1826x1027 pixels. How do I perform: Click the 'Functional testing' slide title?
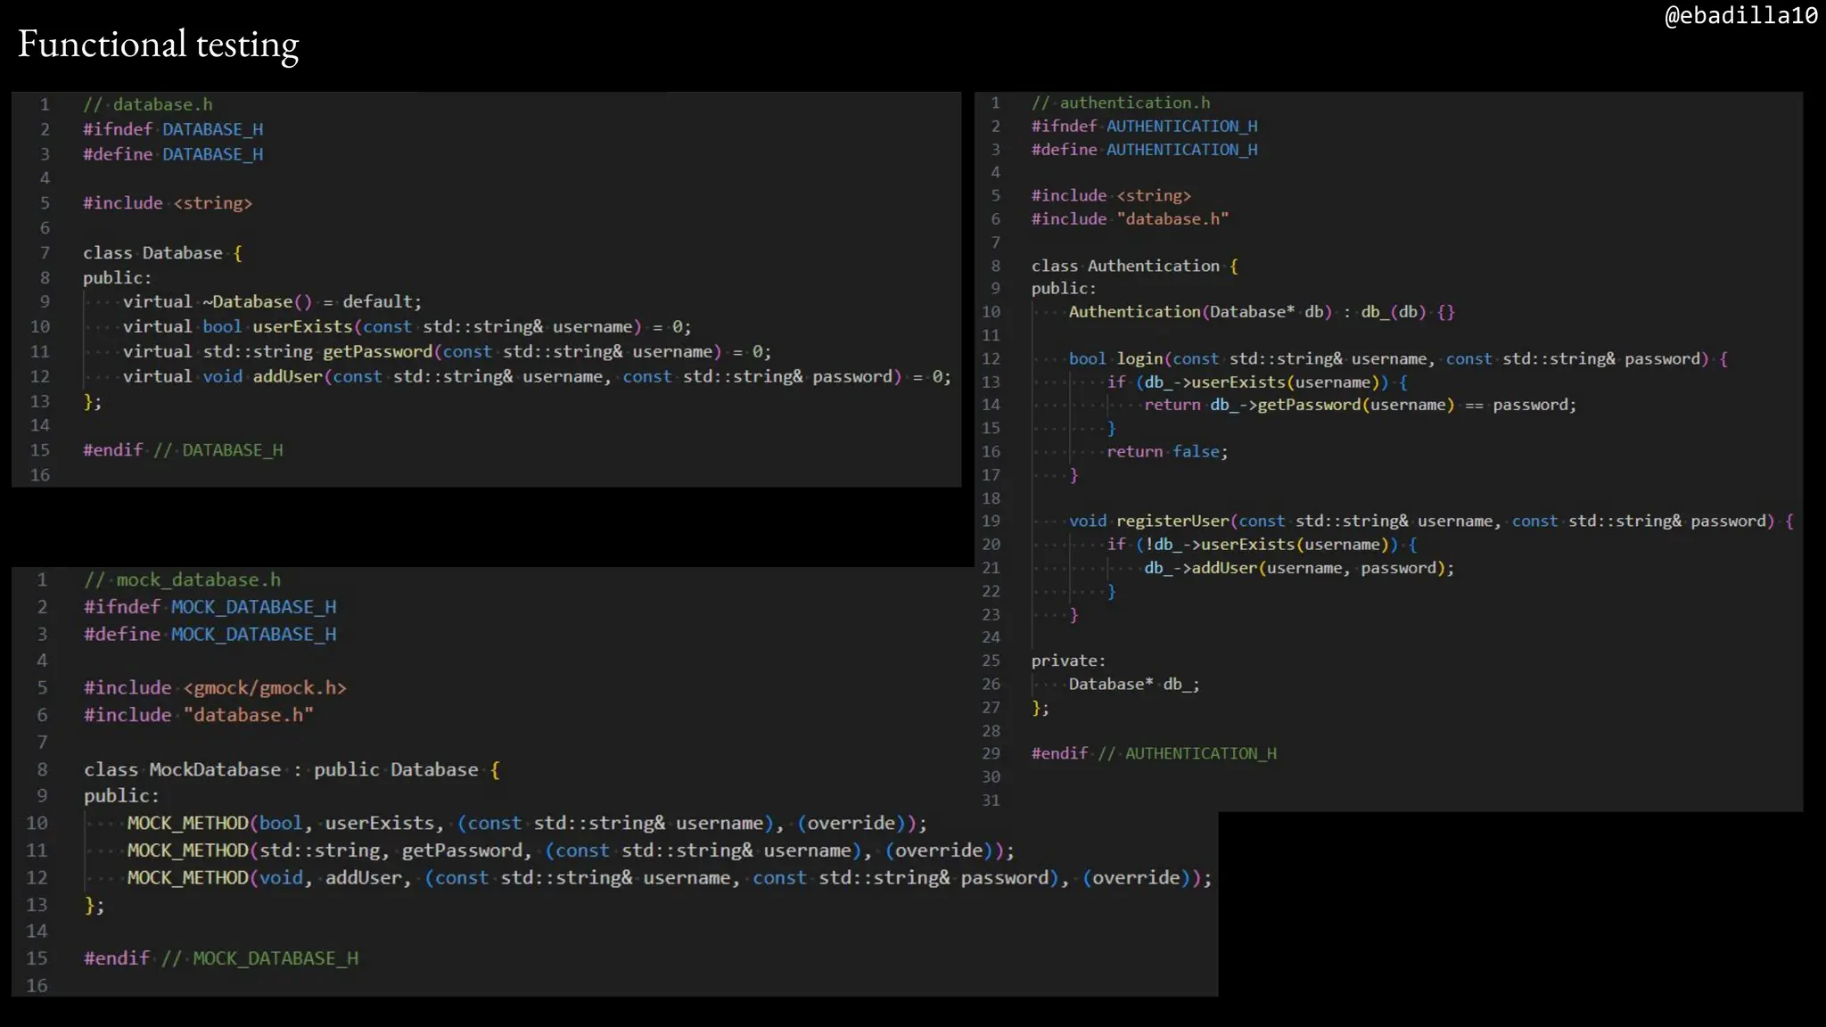click(x=158, y=45)
